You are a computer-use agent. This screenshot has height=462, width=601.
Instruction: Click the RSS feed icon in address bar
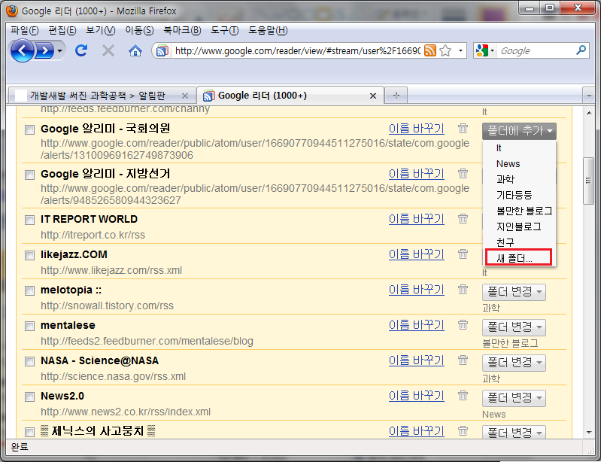click(430, 50)
